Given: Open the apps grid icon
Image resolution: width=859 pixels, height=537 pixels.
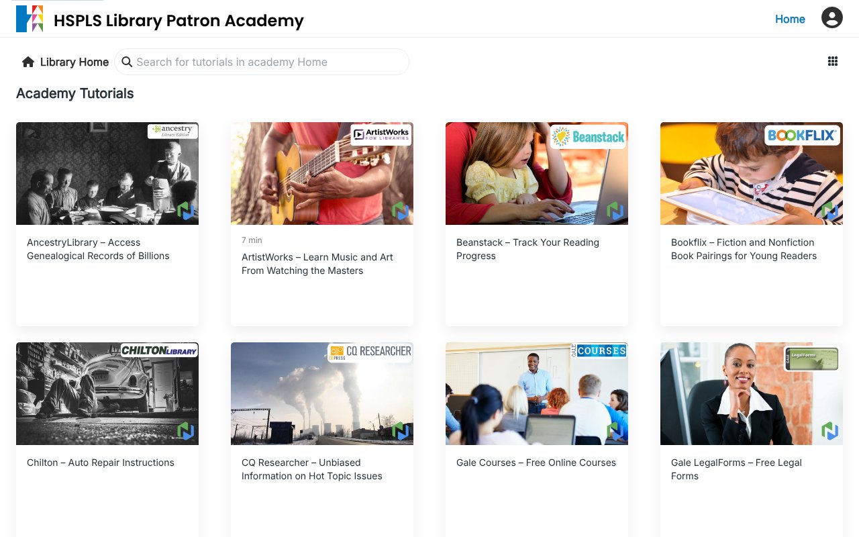Looking at the screenshot, I should coord(832,61).
